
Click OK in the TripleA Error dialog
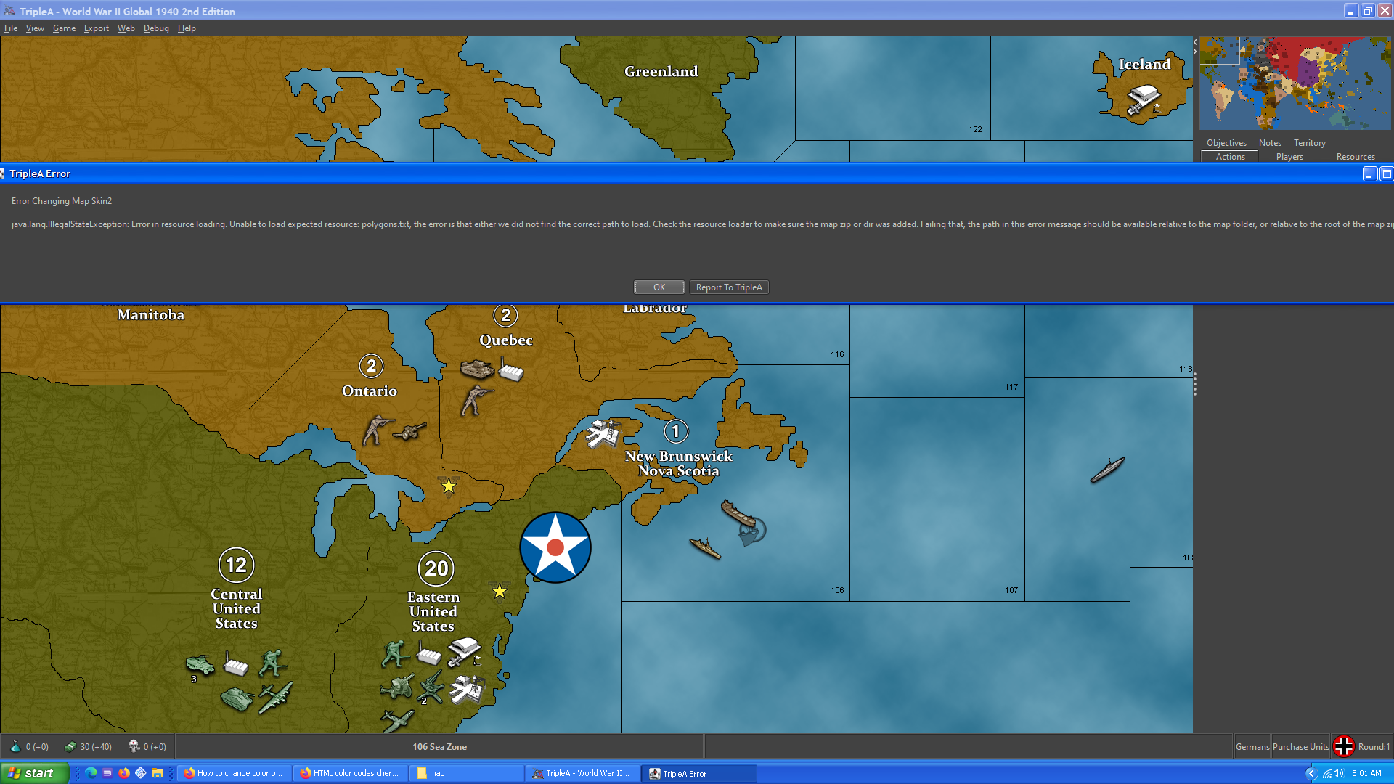click(x=659, y=287)
